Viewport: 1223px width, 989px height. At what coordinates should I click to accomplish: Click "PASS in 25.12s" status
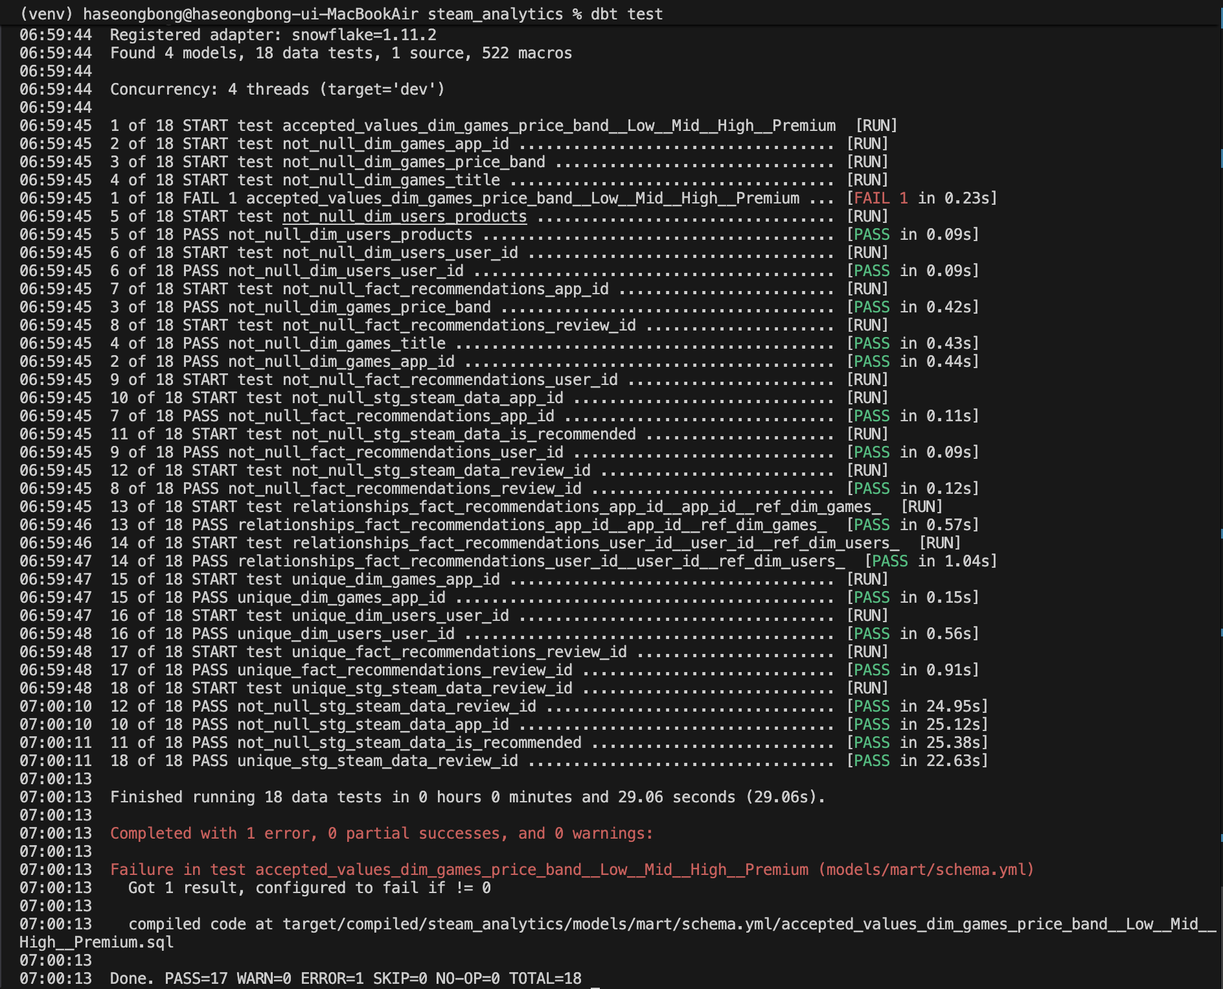point(917,725)
